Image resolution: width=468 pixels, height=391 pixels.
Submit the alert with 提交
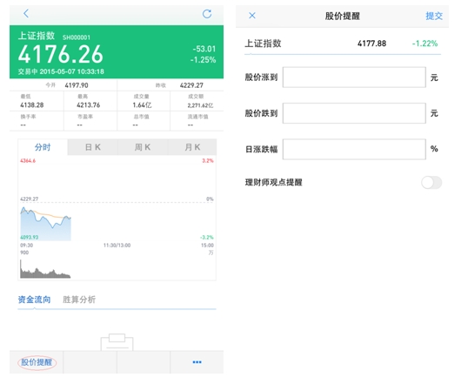434,16
